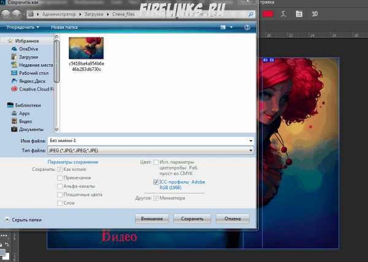Click the Forward navigation arrow in dialog
368x262 pixels.
[x=17, y=14]
